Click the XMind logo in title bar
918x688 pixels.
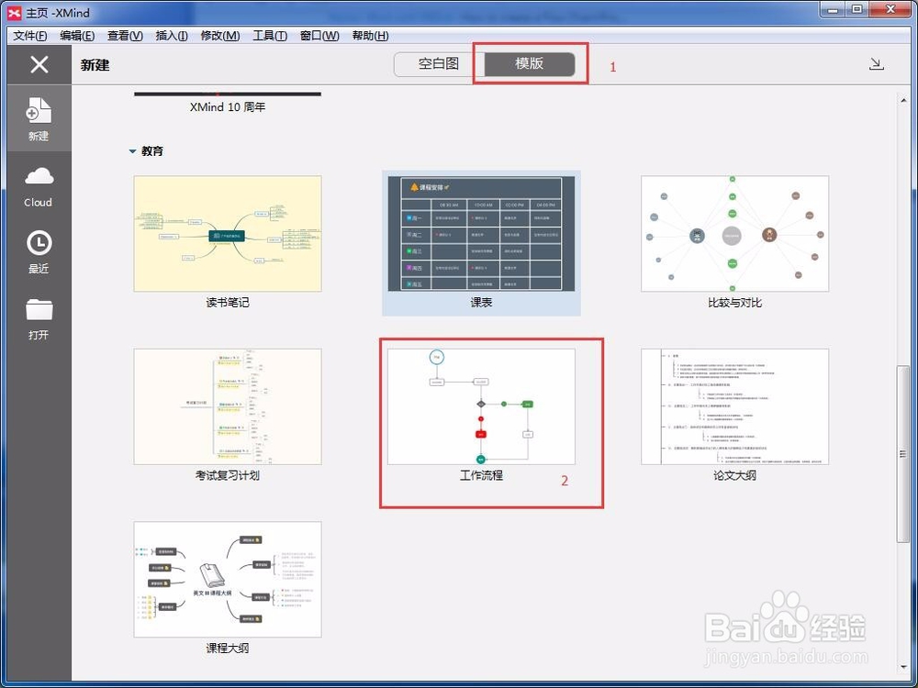click(15, 12)
